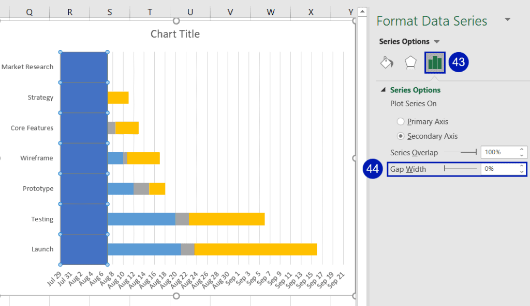Image resolution: width=530 pixels, height=306 pixels.
Task: Select the Secondary Axis radio button
Action: coord(400,136)
